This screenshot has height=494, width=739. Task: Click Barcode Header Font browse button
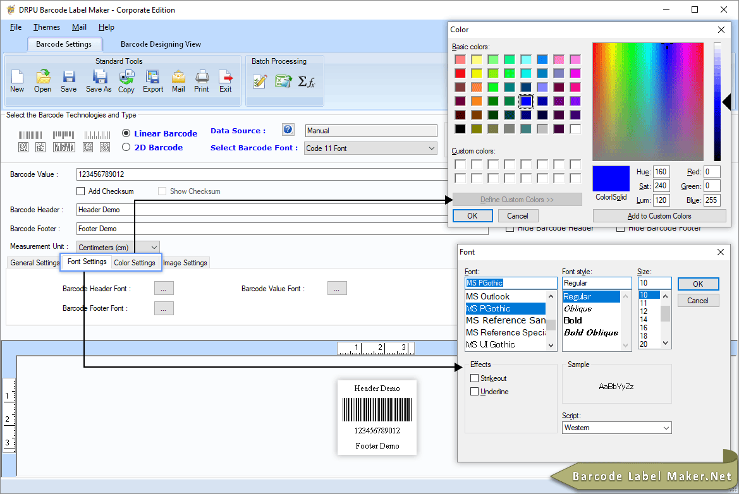click(164, 288)
